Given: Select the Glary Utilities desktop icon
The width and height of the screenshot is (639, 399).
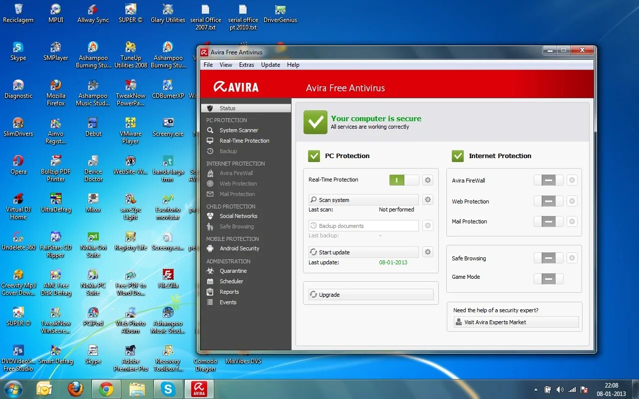Looking at the screenshot, I should (168, 13).
